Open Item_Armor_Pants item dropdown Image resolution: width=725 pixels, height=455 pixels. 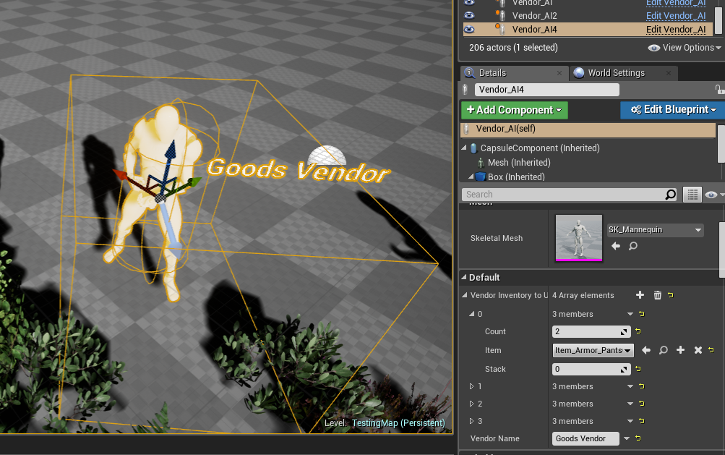593,350
